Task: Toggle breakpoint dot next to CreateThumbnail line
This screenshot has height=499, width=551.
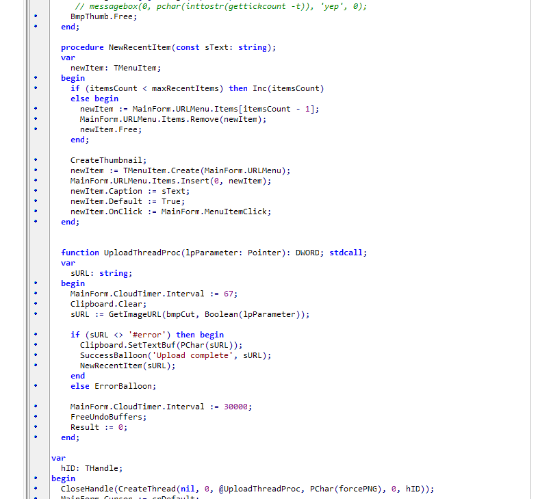Action: pyautogui.click(x=36, y=159)
